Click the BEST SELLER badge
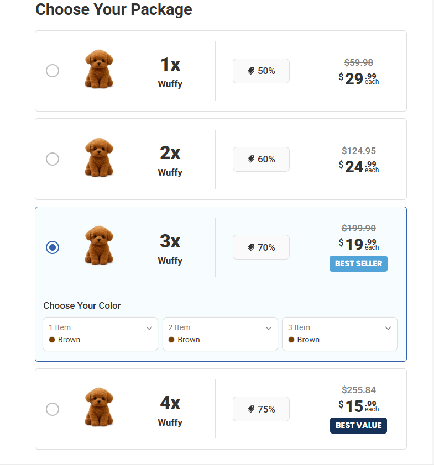Image resolution: width=434 pixels, height=465 pixels. point(358,263)
